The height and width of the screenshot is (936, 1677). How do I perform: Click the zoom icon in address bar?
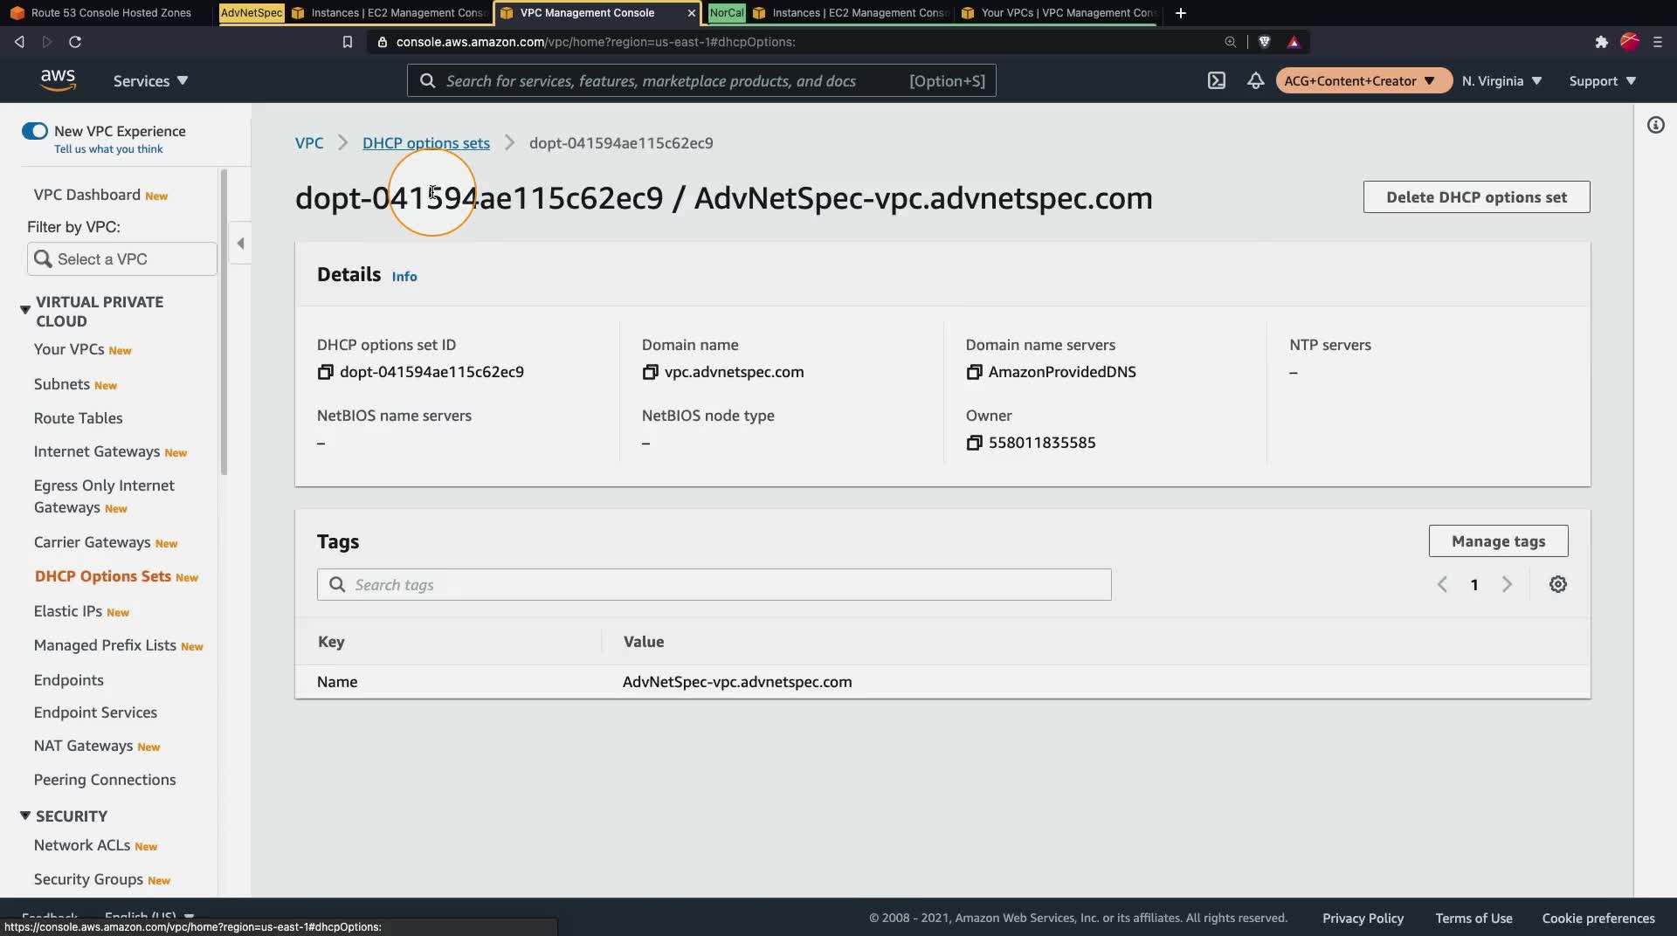pyautogui.click(x=1230, y=42)
